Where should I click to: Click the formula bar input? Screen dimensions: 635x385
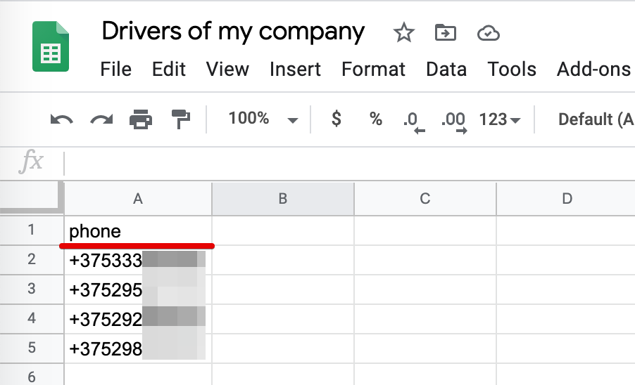click(x=345, y=162)
